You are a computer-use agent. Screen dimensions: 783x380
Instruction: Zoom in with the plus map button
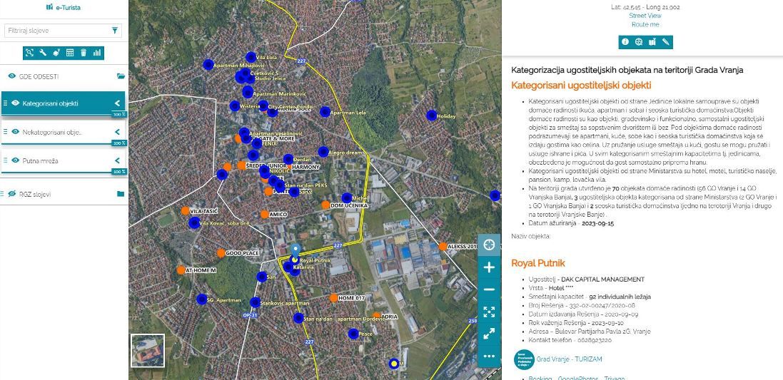point(489,267)
